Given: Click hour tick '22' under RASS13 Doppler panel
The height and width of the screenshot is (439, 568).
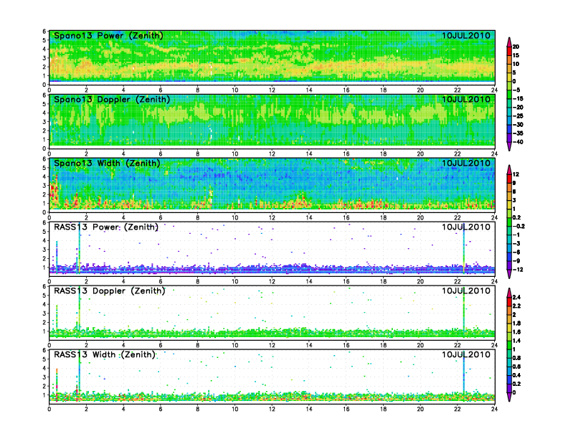Looking at the screenshot, I should coord(458,345).
